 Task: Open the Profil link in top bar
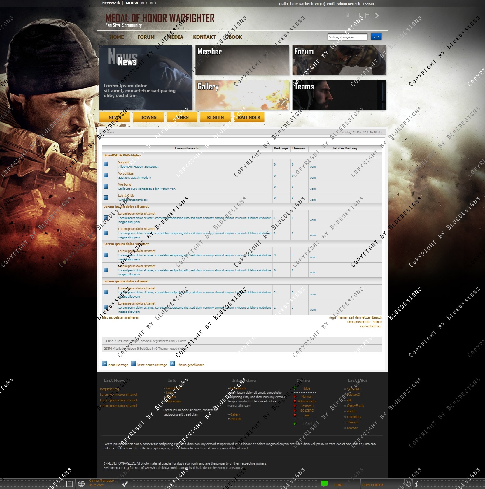(x=331, y=4)
